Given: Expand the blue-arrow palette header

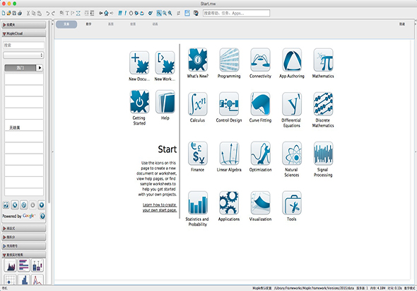Looking at the screenshot, I should coord(23,246).
